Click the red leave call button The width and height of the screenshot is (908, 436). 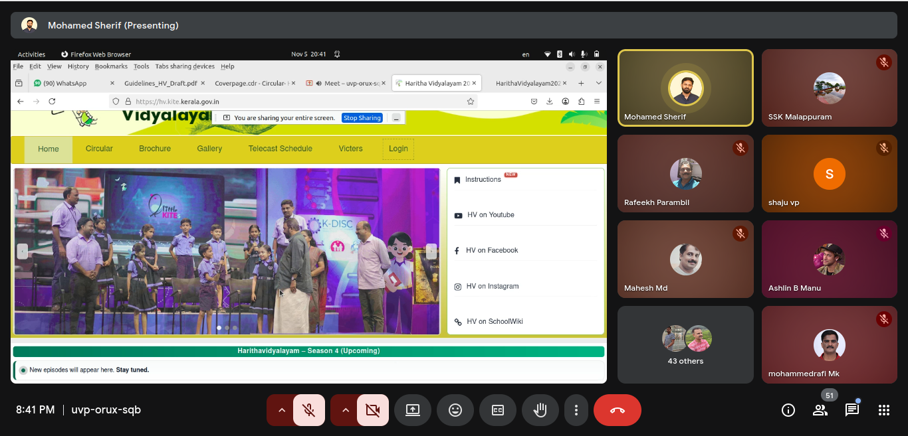tap(617, 410)
